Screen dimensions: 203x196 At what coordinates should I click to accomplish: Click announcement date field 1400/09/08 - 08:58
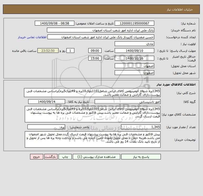(x=55, y=23)
